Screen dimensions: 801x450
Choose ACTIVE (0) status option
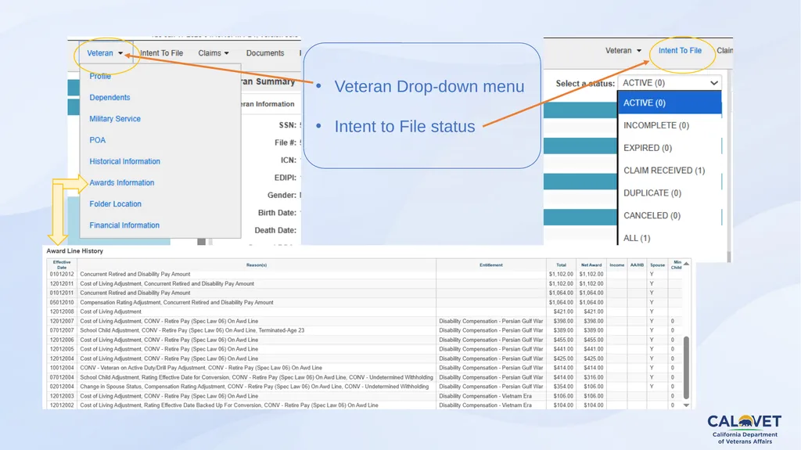coord(670,103)
